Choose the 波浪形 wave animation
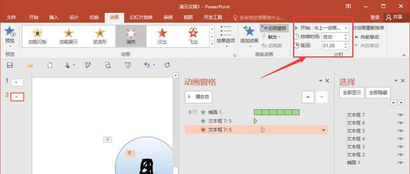410x174 pixels. 99,36
